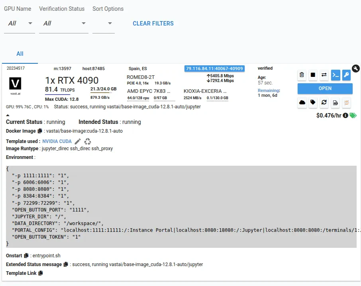Toggle the blue SSH terminal button
This screenshot has width=361, height=286.
(335, 75)
